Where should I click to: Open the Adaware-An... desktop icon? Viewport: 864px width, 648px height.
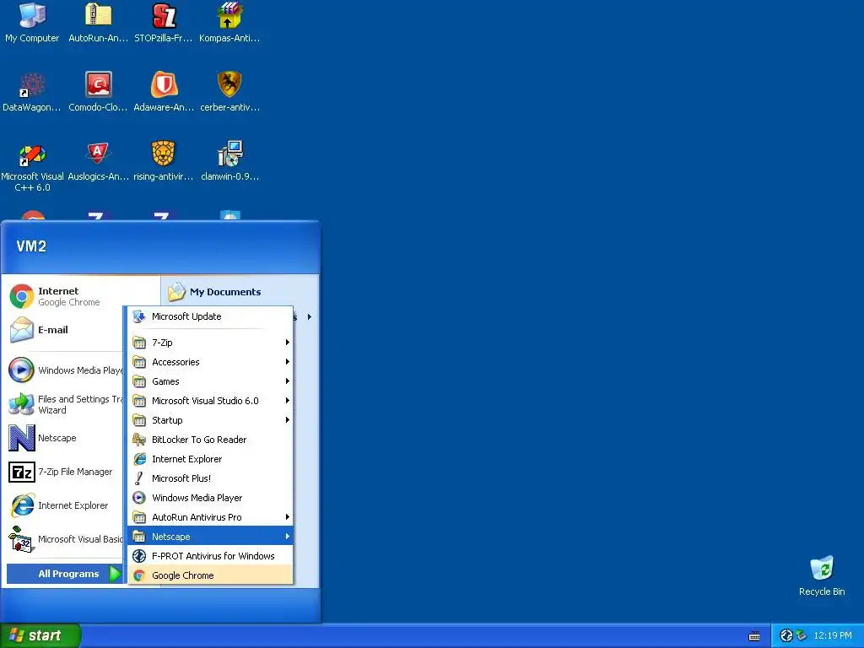pyautogui.click(x=164, y=92)
